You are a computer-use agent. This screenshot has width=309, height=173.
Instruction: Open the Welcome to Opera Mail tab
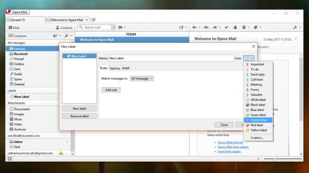(x=67, y=20)
